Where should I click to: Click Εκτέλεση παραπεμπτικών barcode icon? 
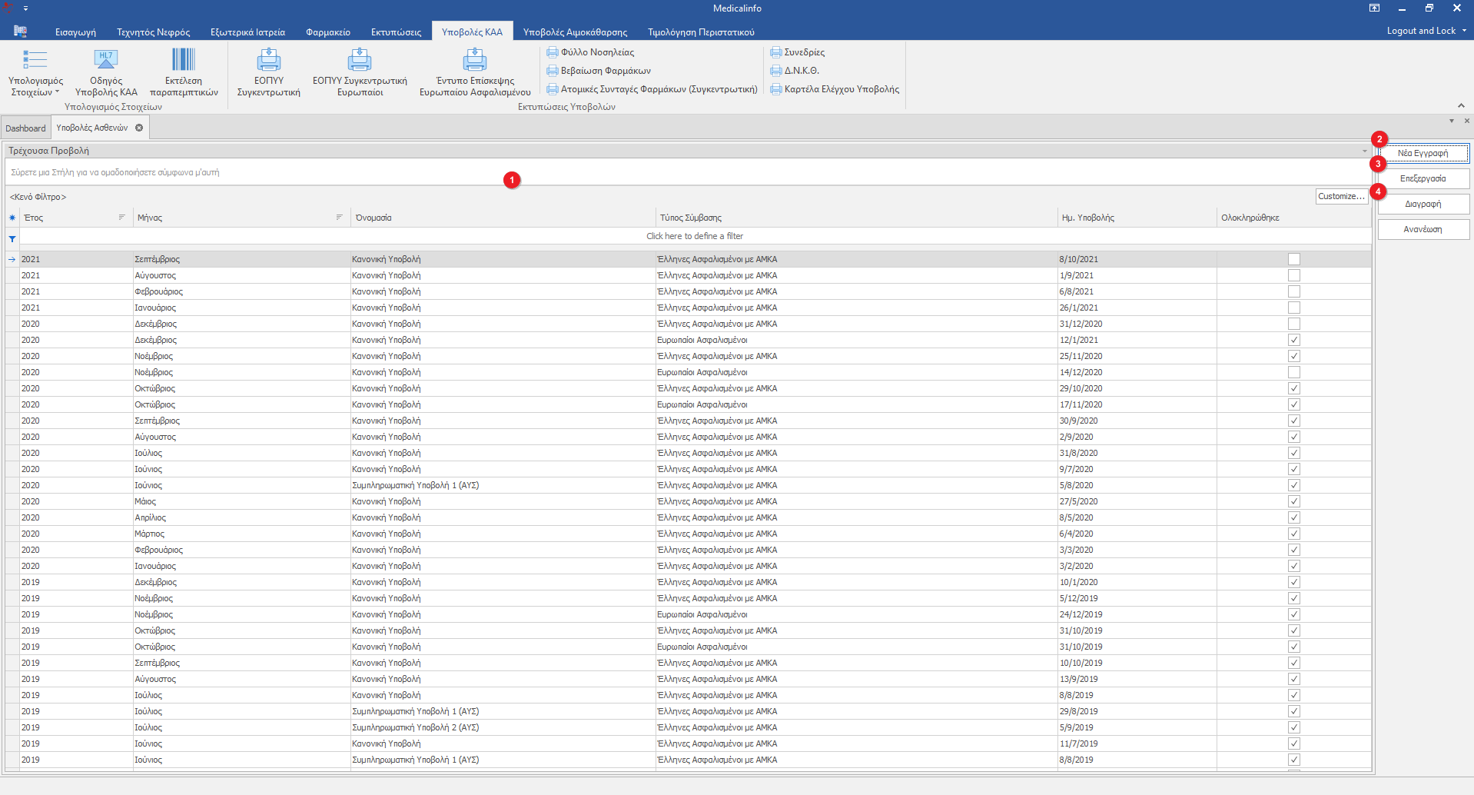click(x=184, y=60)
